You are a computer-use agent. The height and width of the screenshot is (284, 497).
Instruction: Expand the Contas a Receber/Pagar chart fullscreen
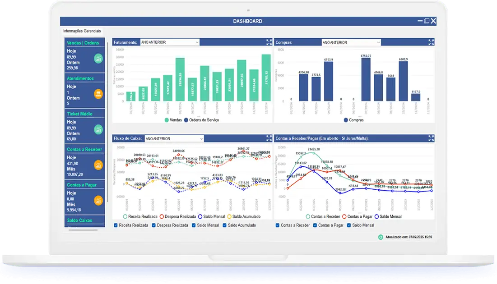pos(431,138)
